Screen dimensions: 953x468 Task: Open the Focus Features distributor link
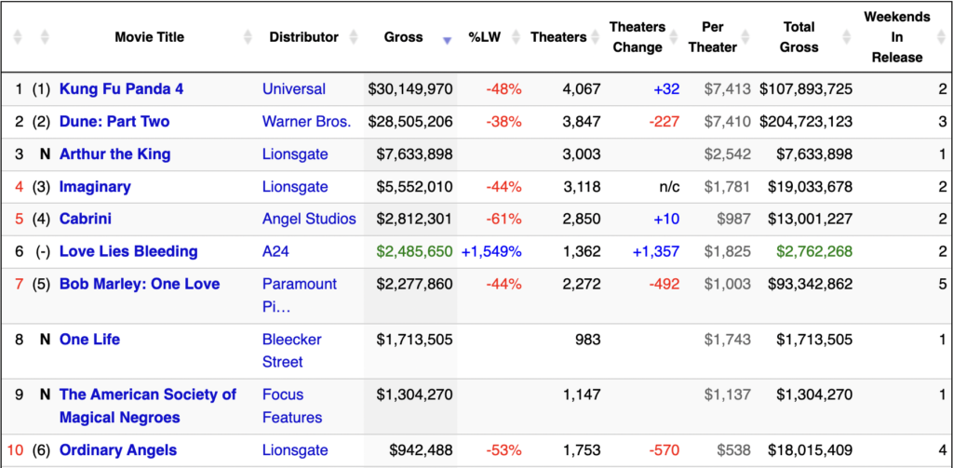pyautogui.click(x=292, y=406)
